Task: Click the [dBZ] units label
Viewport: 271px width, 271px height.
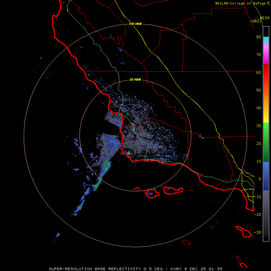Action: click(256, 21)
